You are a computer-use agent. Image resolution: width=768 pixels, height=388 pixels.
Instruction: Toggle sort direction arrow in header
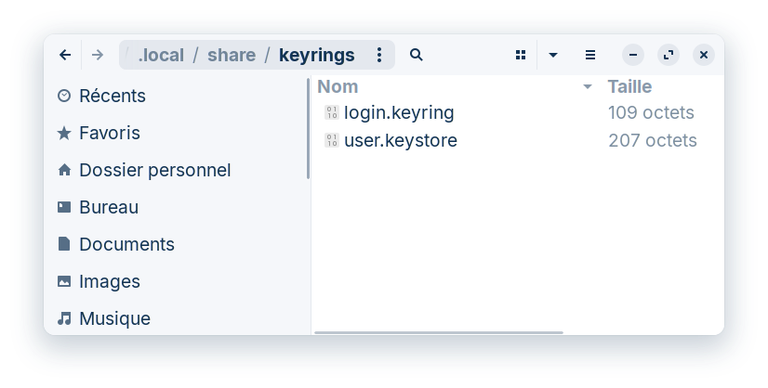pos(587,87)
